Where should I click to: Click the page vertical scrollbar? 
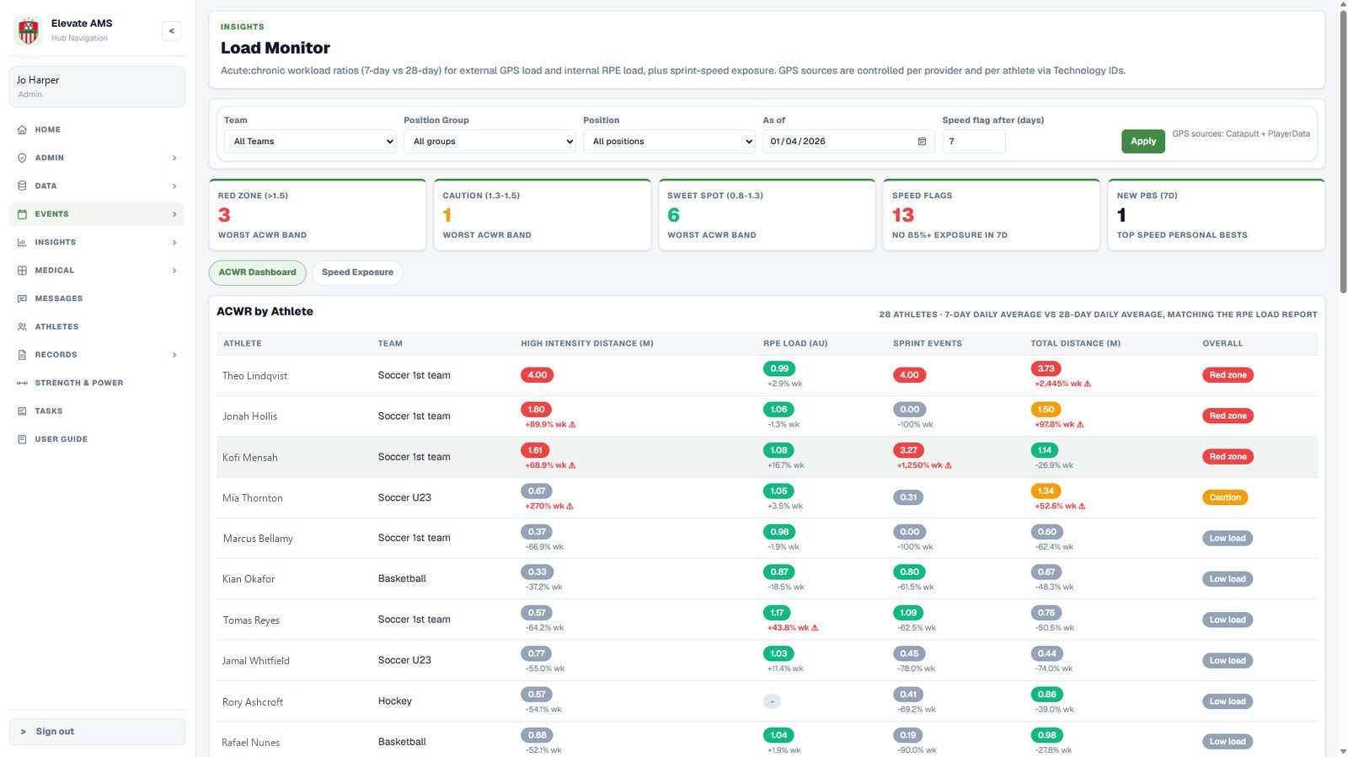tap(1343, 152)
